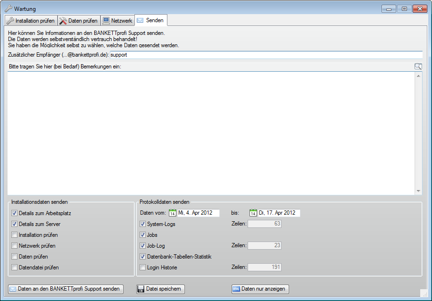
Task: Select the Senden tab
Action: tap(150, 20)
